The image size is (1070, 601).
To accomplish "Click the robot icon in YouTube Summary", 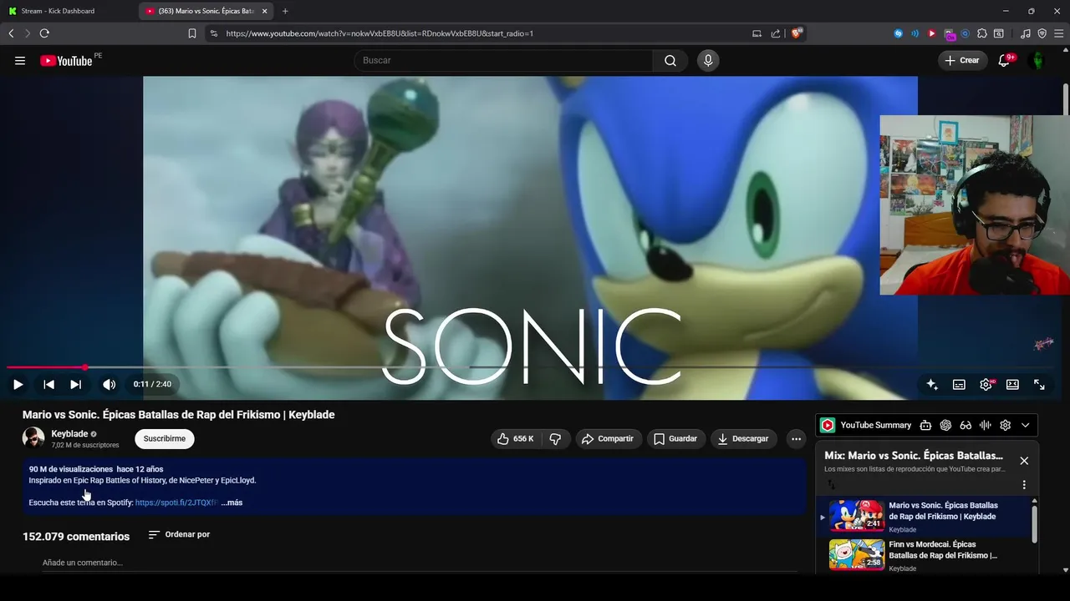I will (x=925, y=425).
